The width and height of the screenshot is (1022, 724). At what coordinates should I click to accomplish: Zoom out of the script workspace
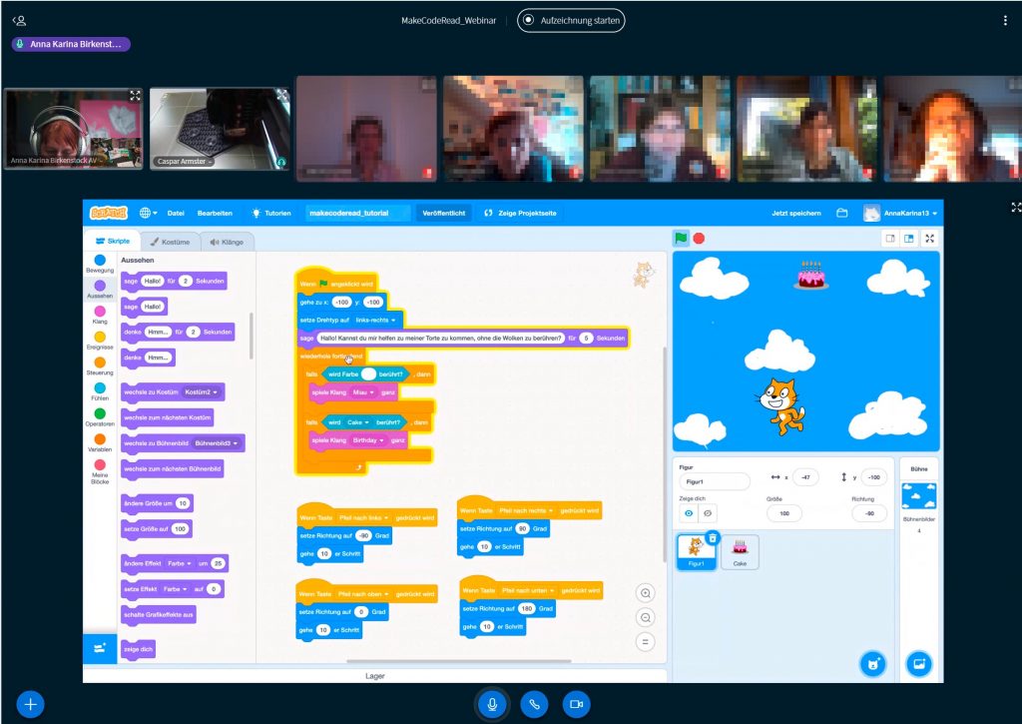(x=646, y=618)
